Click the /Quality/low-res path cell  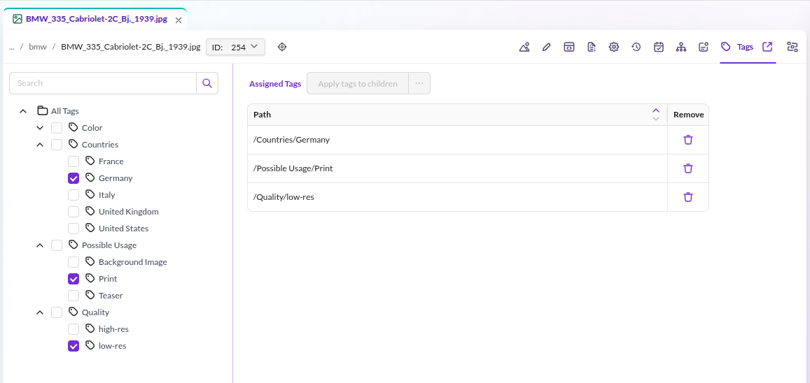[457, 197]
